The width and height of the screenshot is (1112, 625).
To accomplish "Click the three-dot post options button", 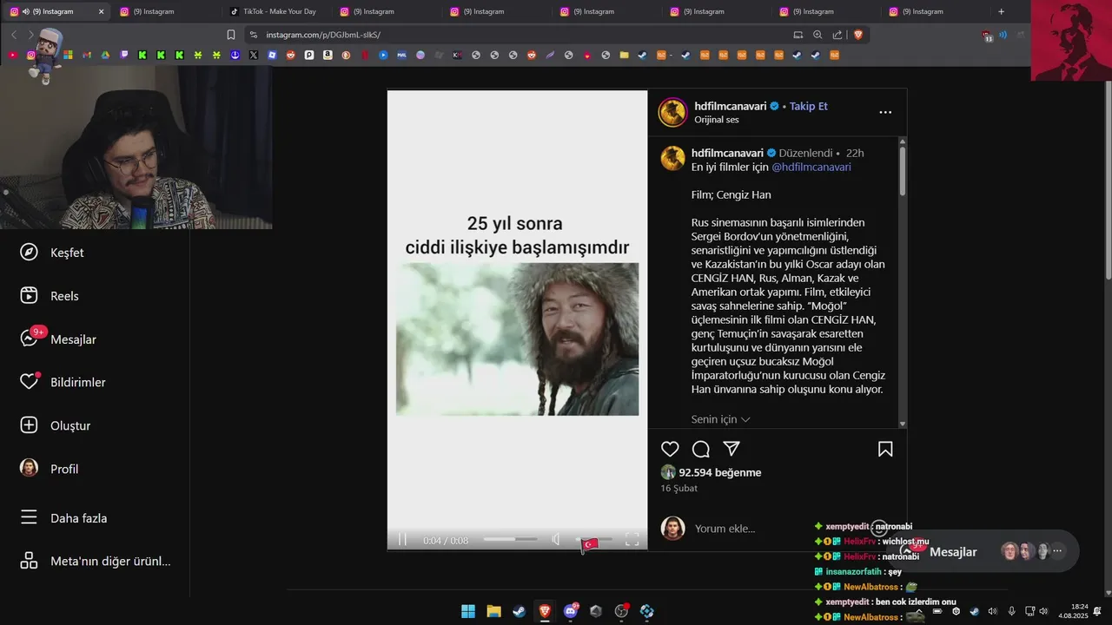I will tap(885, 112).
